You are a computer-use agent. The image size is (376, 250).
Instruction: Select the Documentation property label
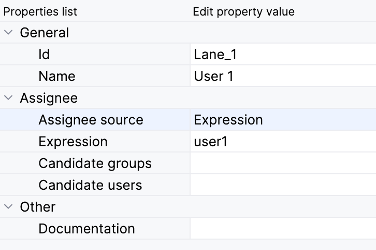click(86, 229)
